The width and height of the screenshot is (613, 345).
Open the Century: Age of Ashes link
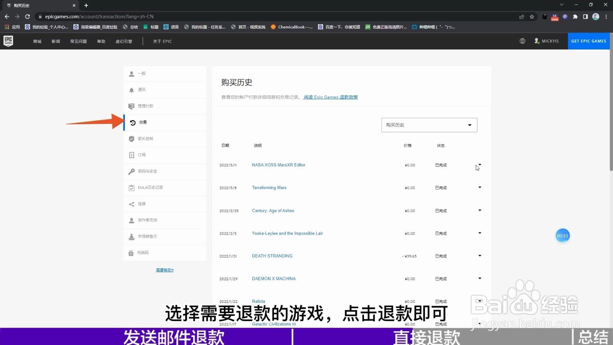pyautogui.click(x=273, y=210)
